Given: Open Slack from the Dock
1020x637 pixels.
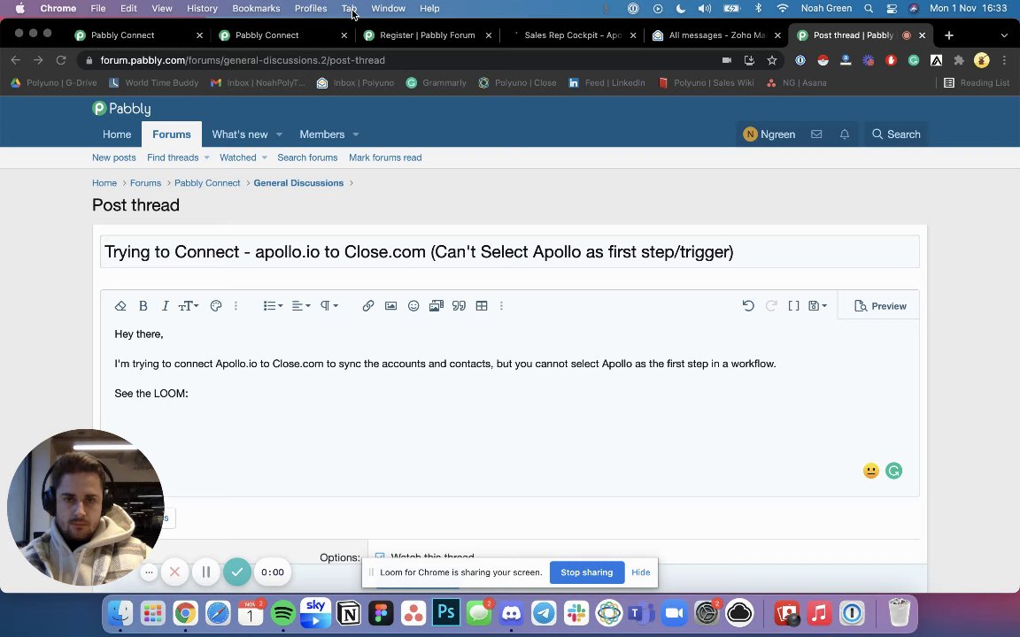Looking at the screenshot, I should pos(576,613).
